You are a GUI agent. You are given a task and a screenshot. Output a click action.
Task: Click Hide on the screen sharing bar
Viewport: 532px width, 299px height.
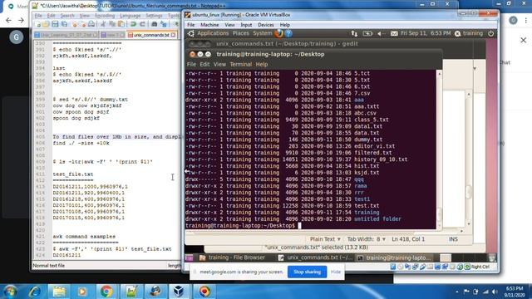(336, 272)
